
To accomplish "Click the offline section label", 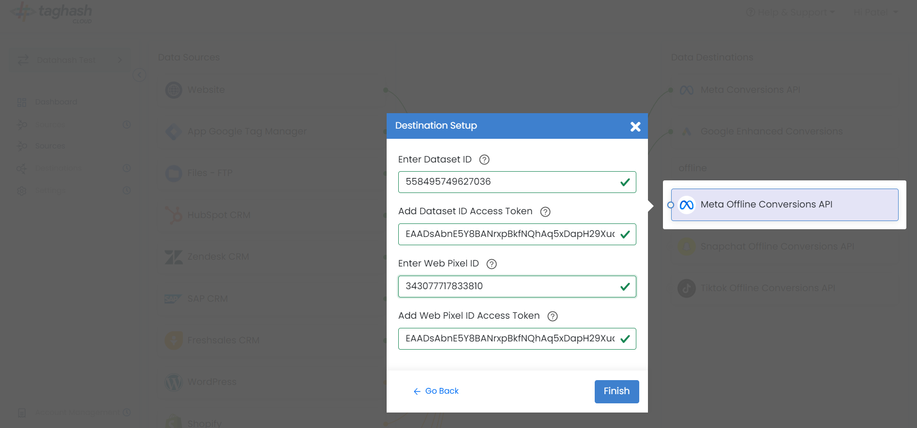I will [692, 168].
